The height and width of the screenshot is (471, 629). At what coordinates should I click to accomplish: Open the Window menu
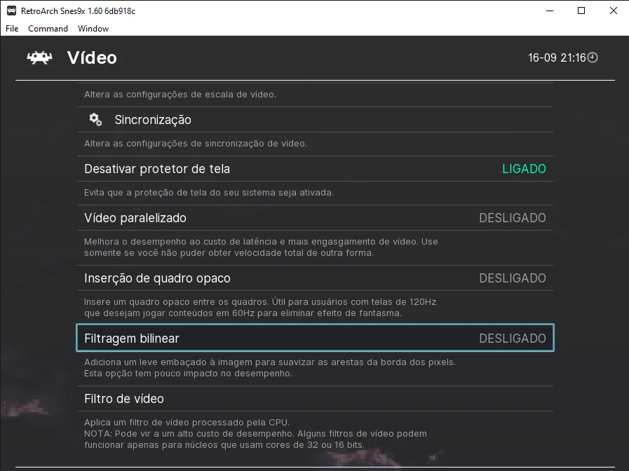[93, 29]
